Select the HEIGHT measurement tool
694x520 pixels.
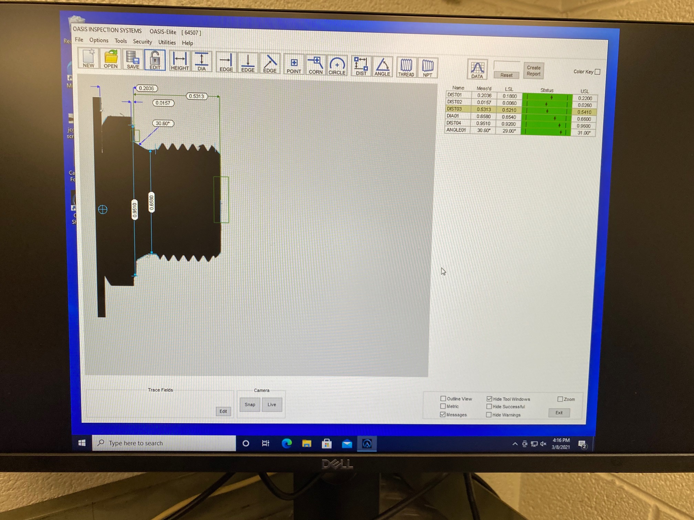click(x=180, y=62)
